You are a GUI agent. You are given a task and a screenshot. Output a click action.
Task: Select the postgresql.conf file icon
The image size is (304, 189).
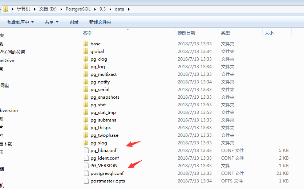(x=86, y=173)
